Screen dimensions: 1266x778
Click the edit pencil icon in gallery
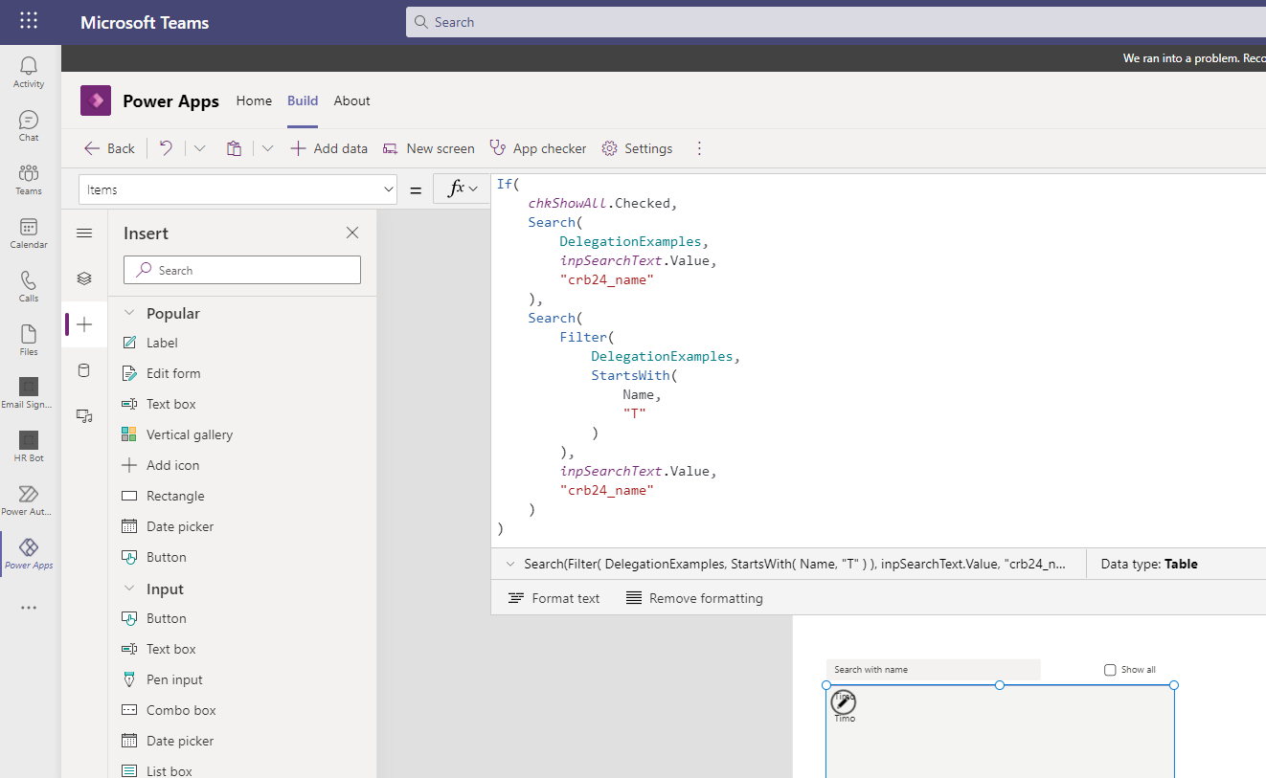843,702
